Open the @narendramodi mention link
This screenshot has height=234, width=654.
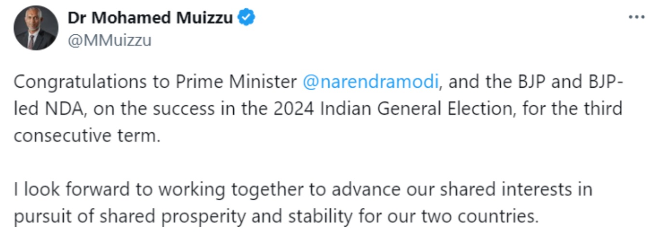coord(370,82)
